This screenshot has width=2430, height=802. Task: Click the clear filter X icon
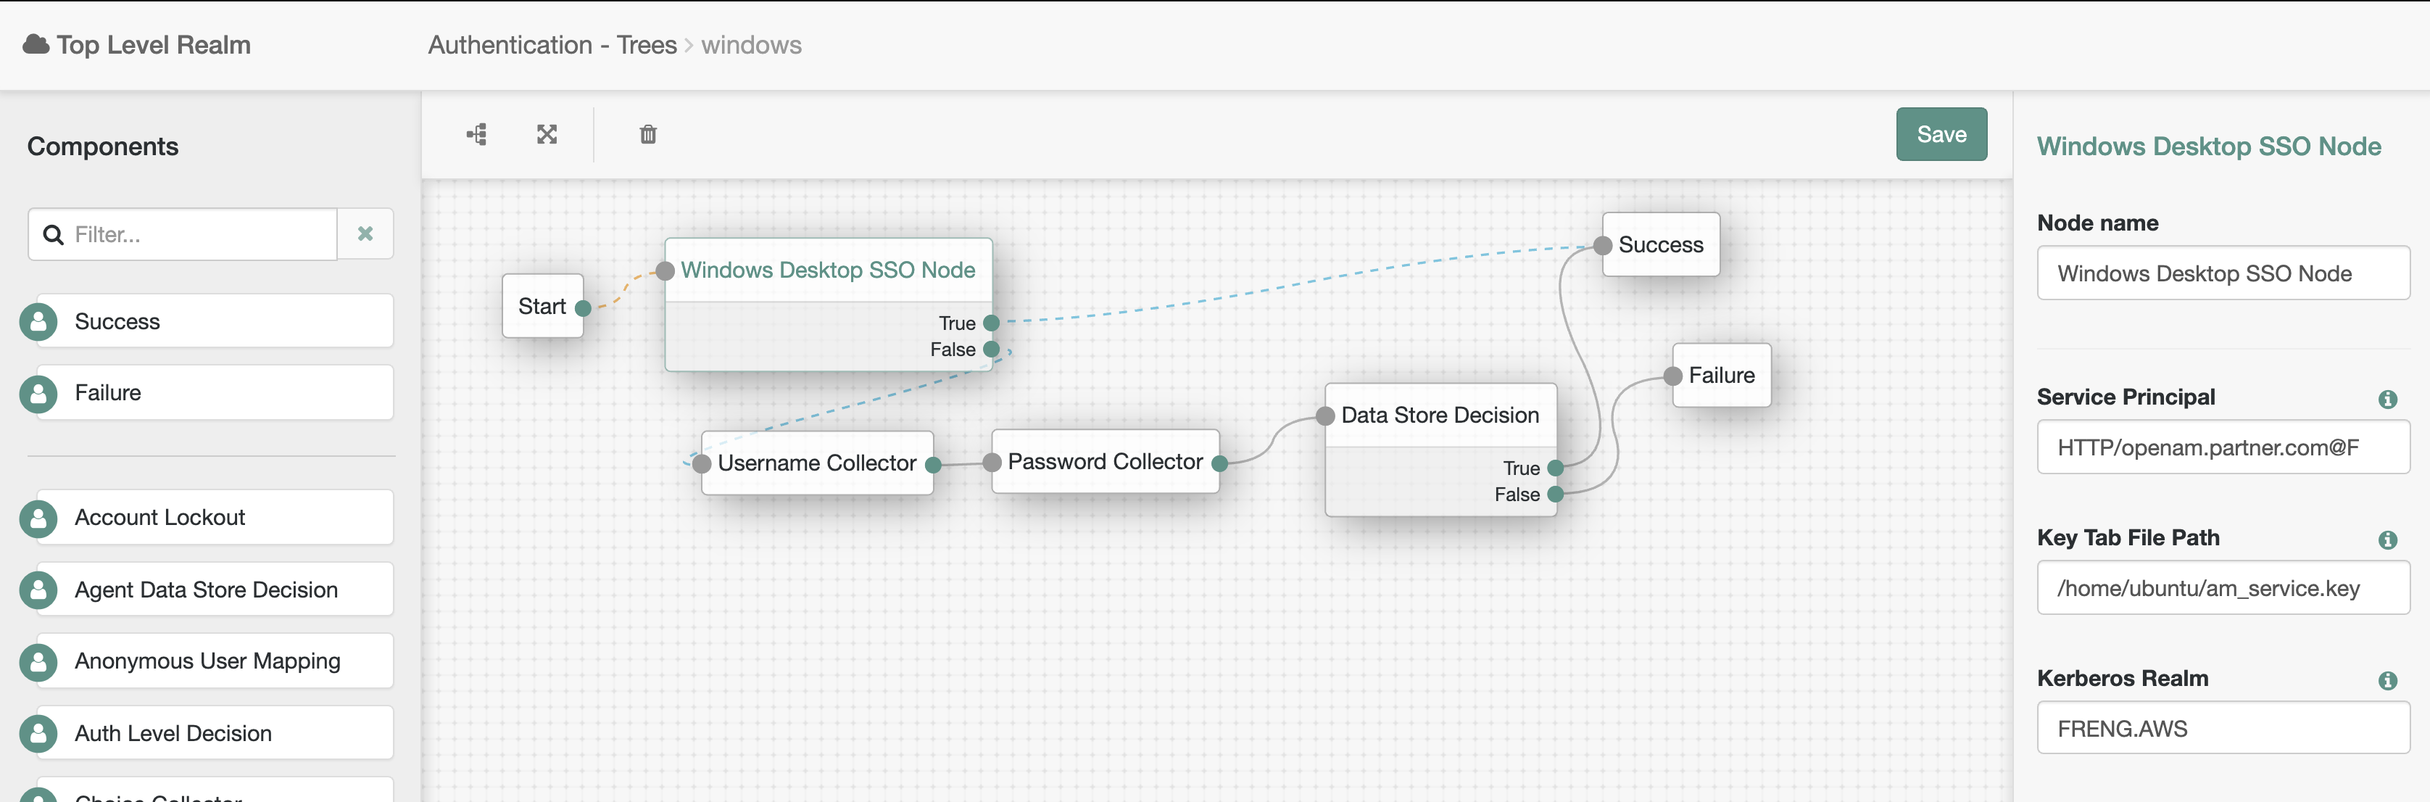365,234
